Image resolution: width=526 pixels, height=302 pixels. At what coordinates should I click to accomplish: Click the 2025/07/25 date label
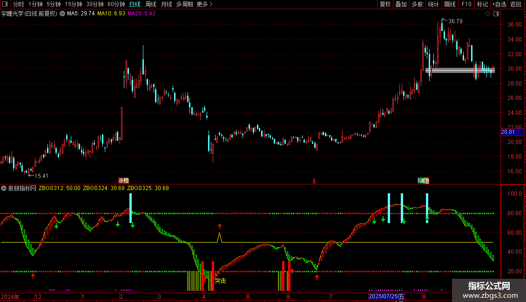pos(386,296)
